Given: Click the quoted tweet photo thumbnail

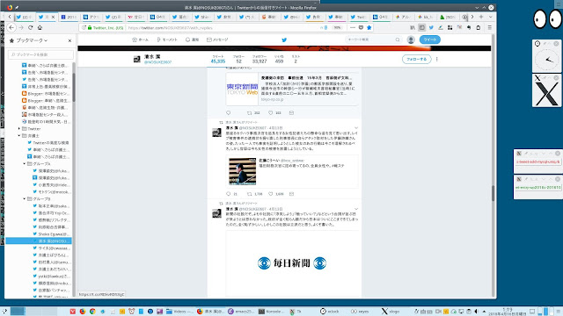Looking at the screenshot, I should (x=243, y=172).
